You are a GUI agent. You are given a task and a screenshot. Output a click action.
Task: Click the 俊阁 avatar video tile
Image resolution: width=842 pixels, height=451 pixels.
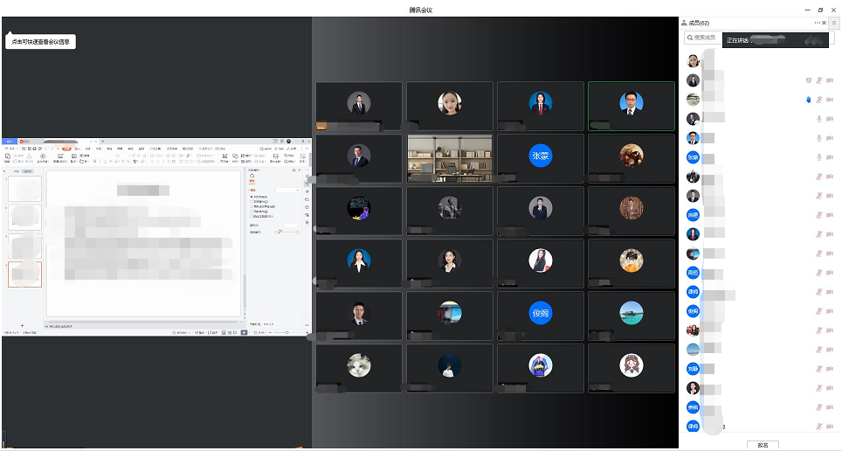[541, 313]
